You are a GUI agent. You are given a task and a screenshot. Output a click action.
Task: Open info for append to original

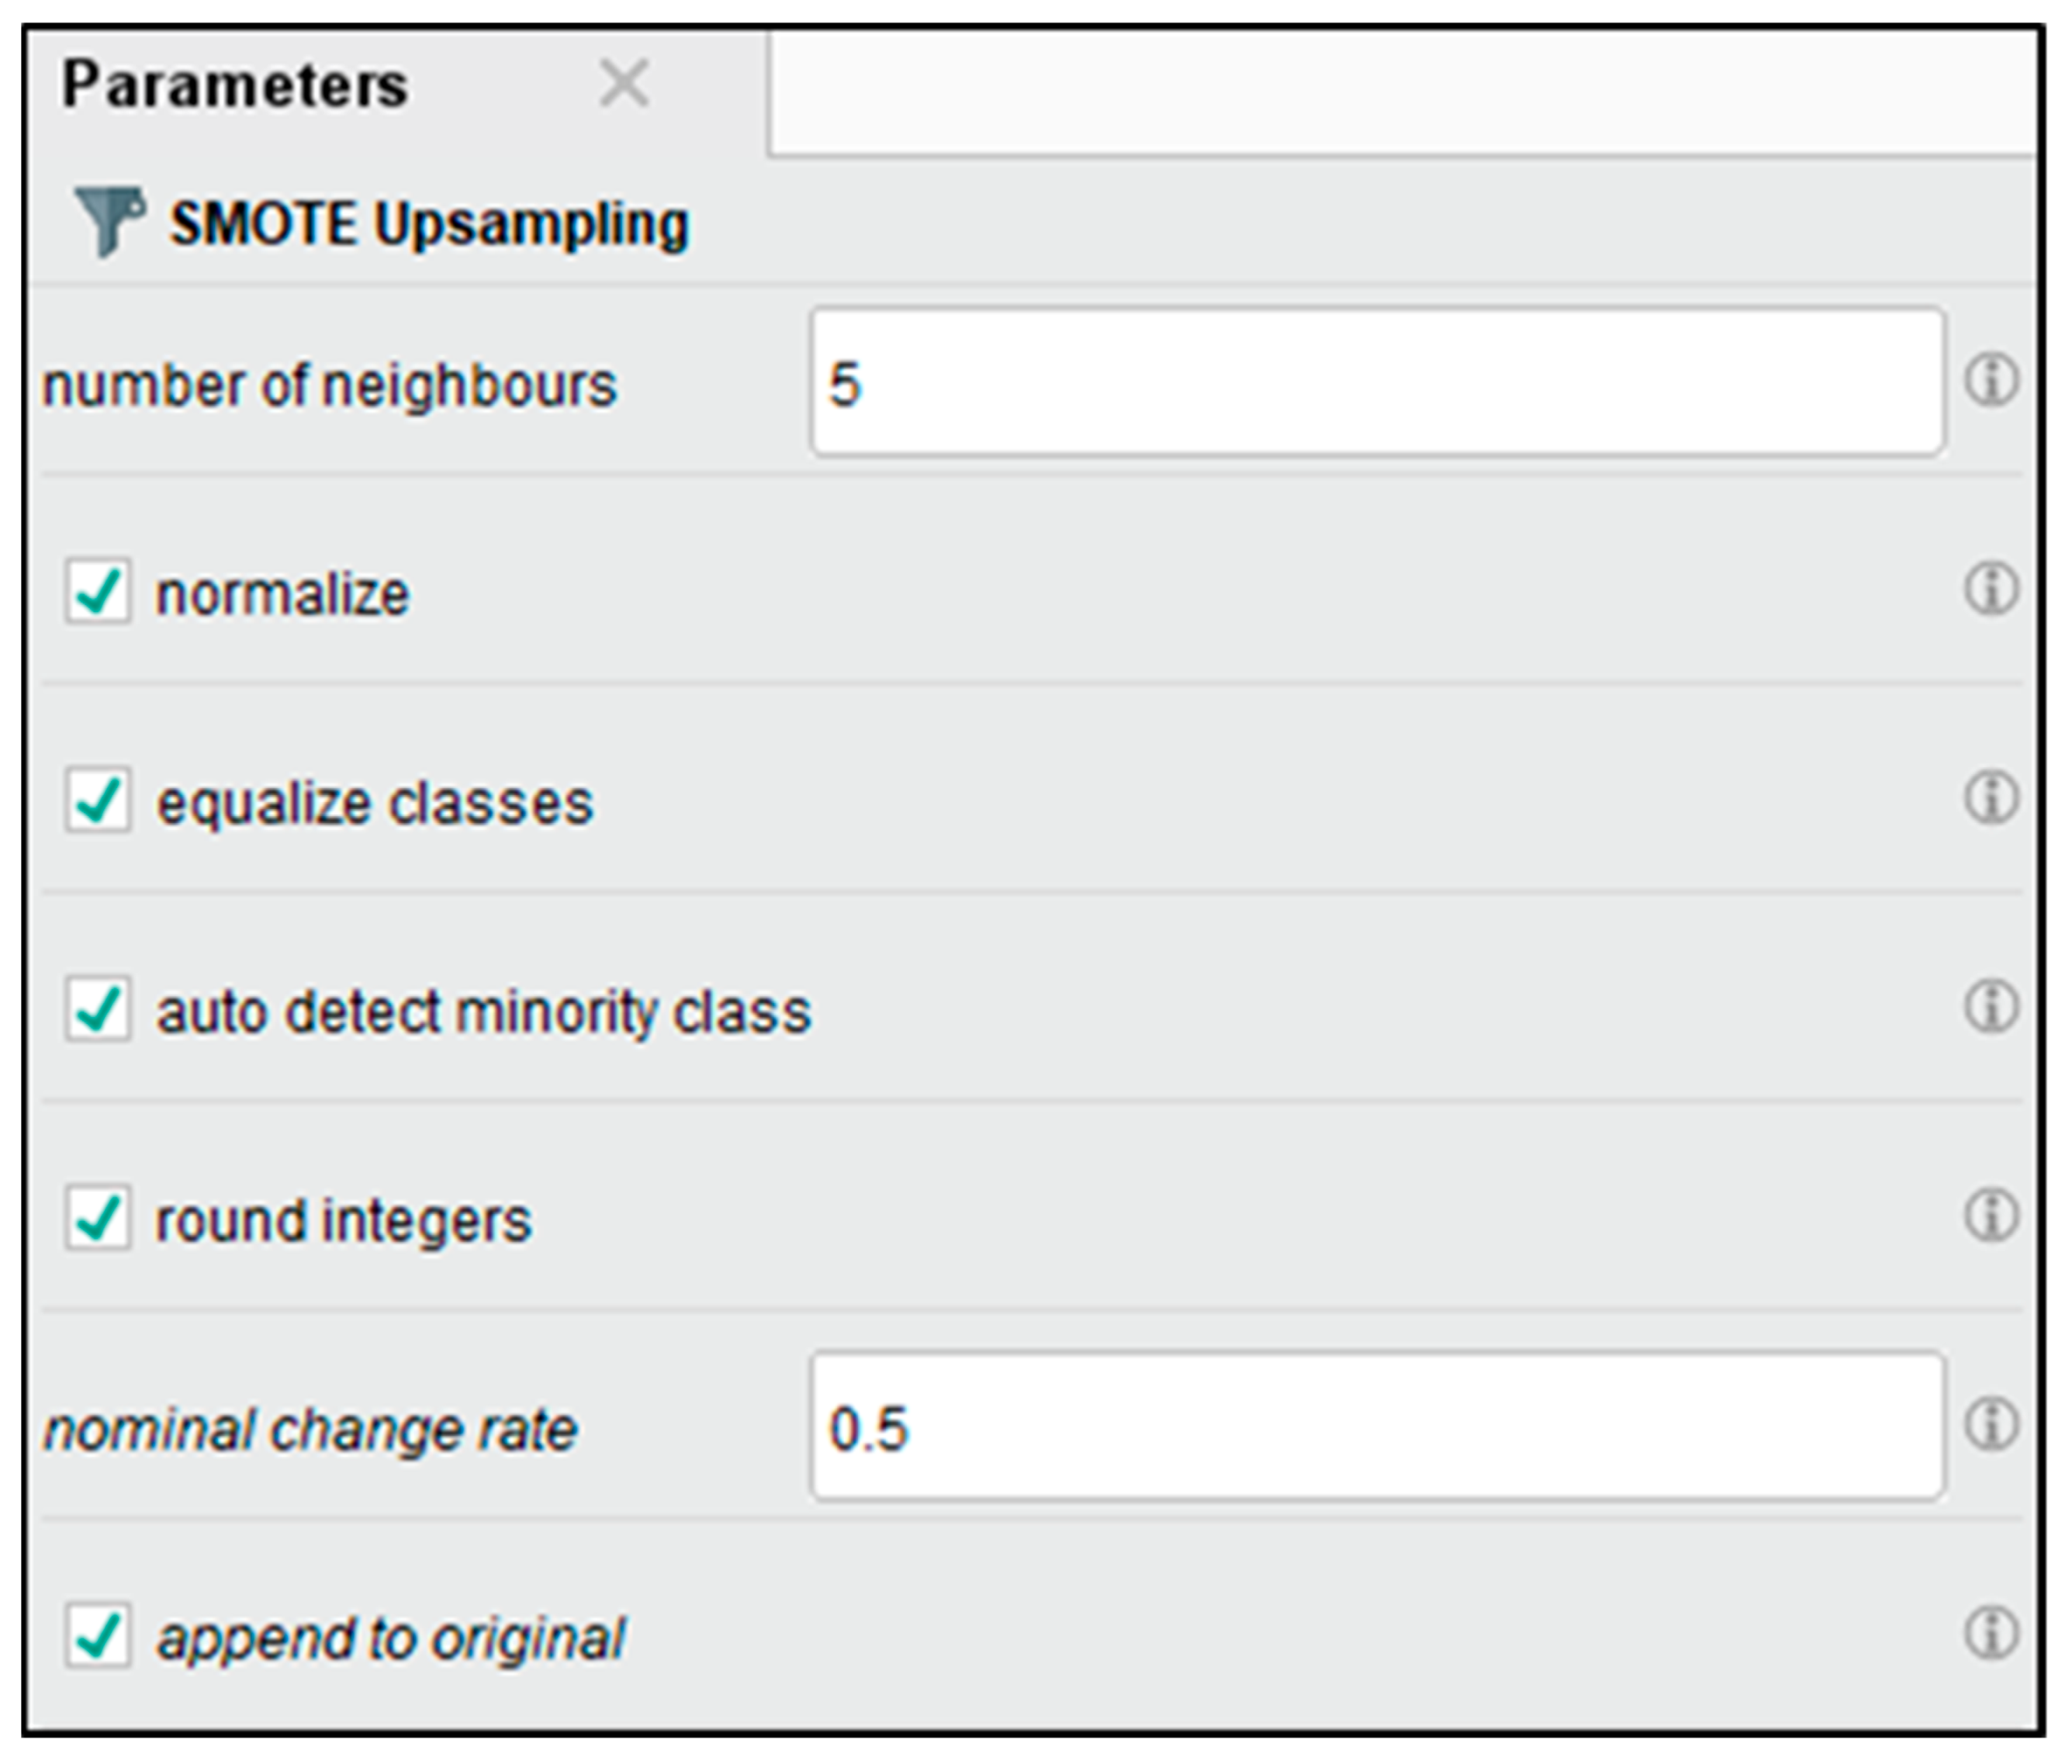1991,1635
